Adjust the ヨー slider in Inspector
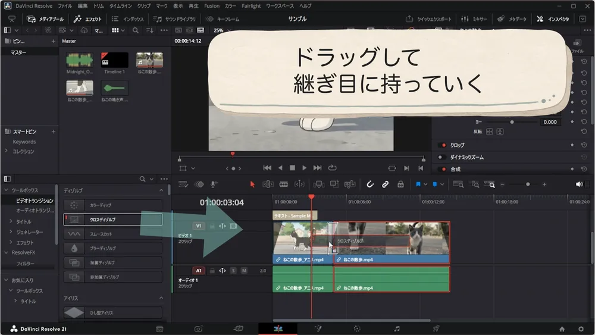This screenshot has width=595, height=335. tap(512, 122)
